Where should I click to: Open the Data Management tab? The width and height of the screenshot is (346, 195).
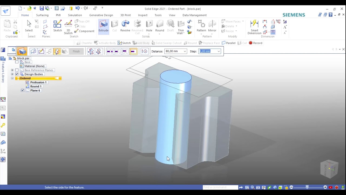[x=194, y=15]
